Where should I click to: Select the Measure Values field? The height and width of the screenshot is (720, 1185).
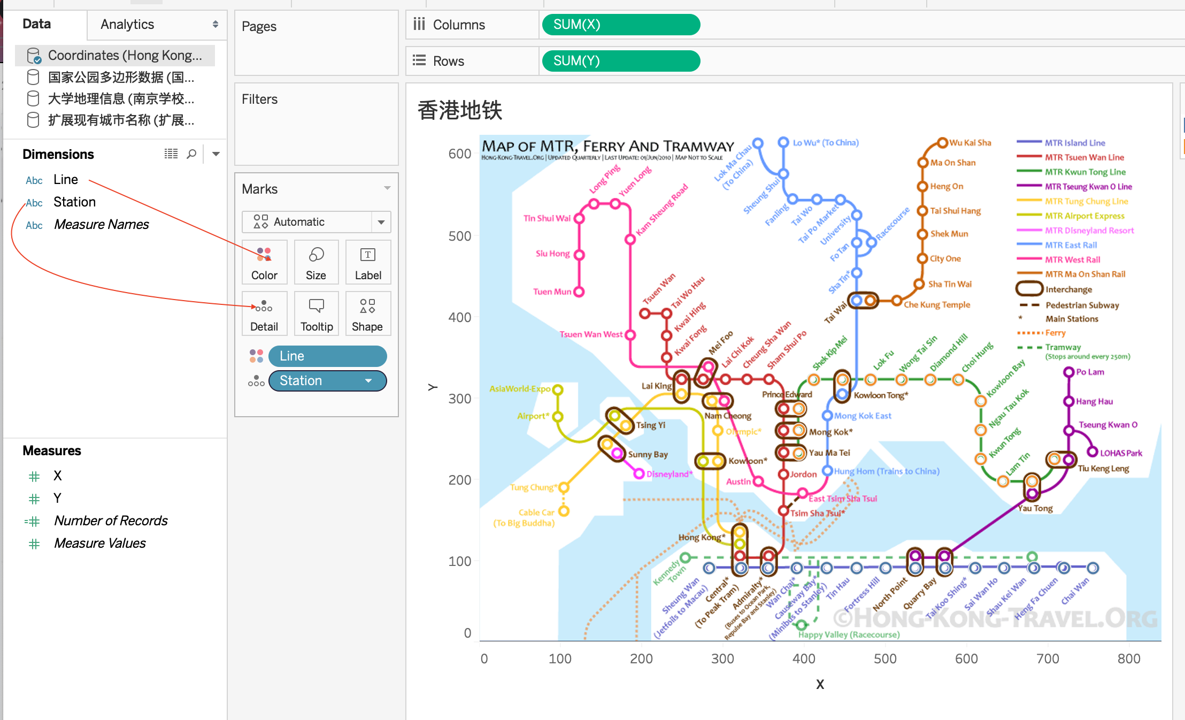pyautogui.click(x=100, y=543)
